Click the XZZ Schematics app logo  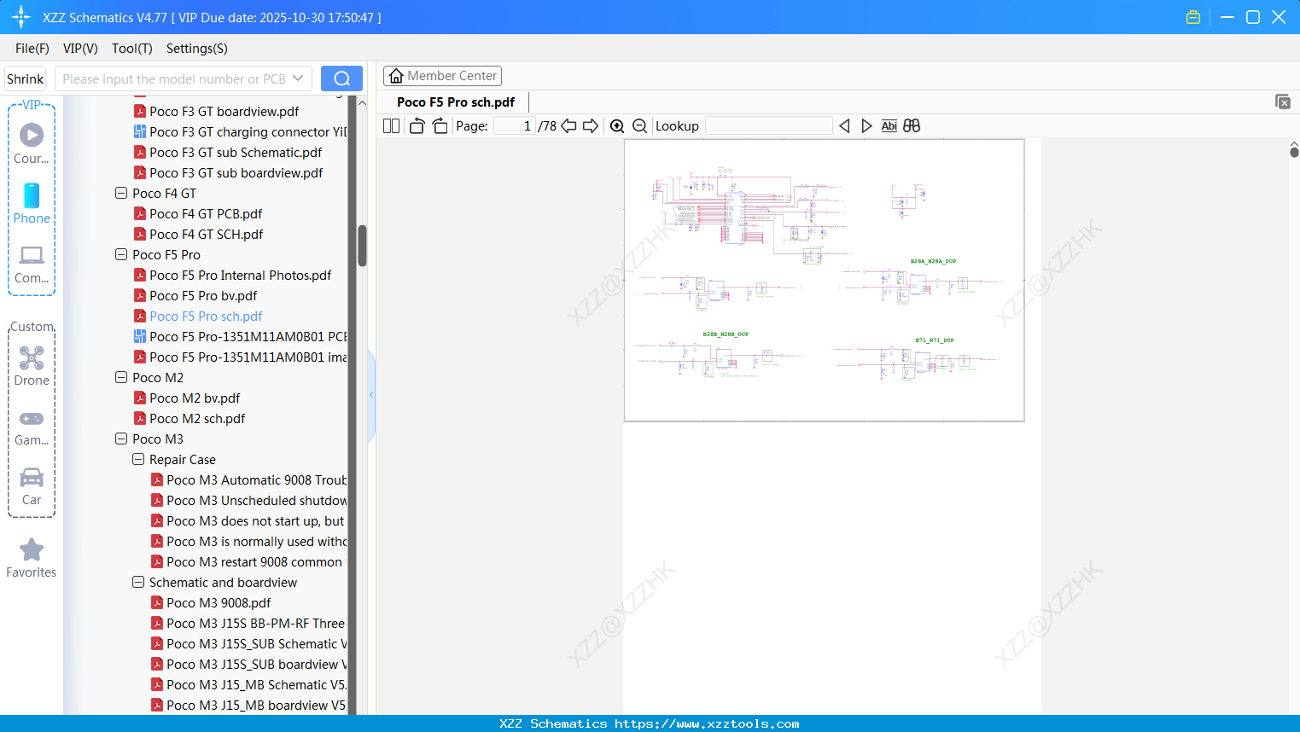pyautogui.click(x=21, y=17)
